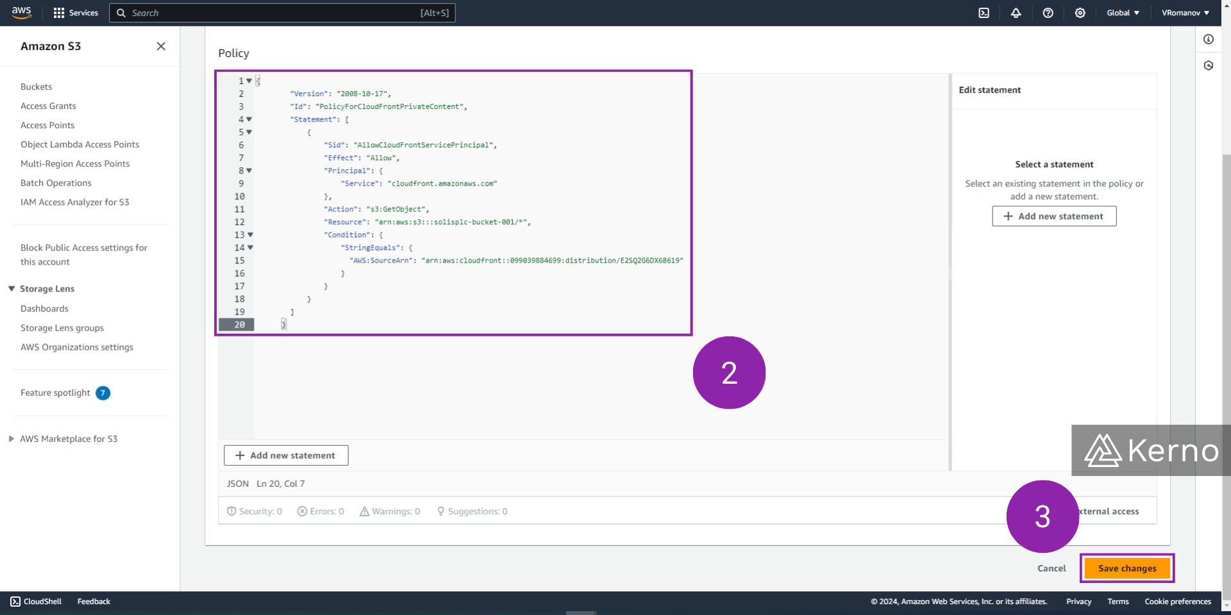Viewport: 1231px width, 615px height.
Task: Open the Services grid menu
Action: click(x=76, y=13)
